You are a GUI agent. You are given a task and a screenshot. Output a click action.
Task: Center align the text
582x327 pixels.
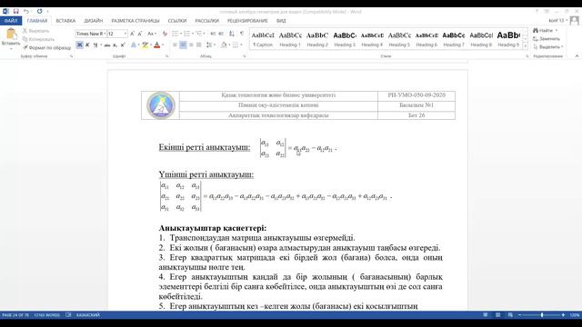183,45
